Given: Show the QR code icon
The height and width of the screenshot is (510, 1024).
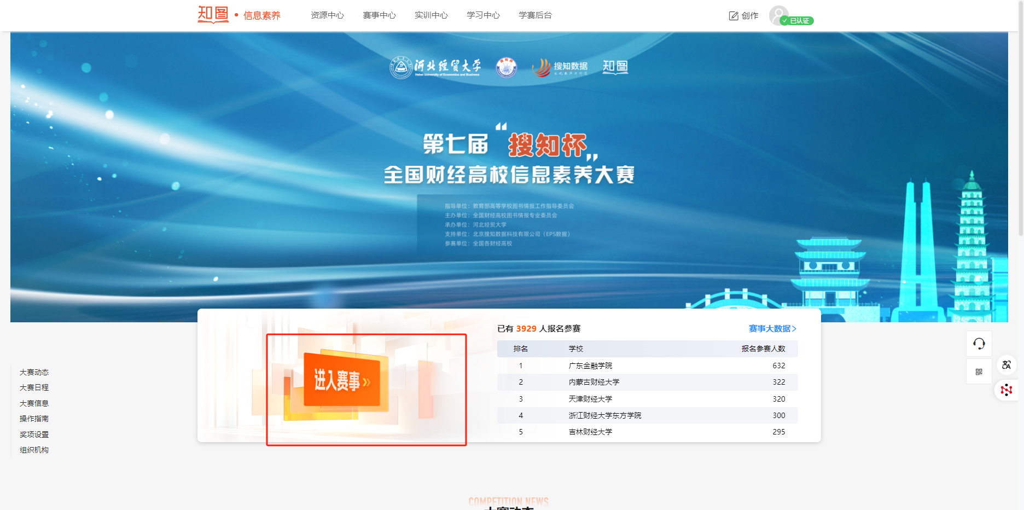Looking at the screenshot, I should 979,372.
